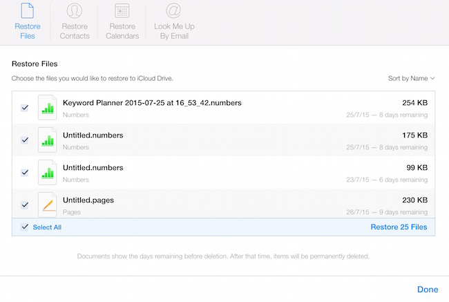Click the Restore Files document icon
Viewport: 449px width, 302px height.
[x=28, y=11]
